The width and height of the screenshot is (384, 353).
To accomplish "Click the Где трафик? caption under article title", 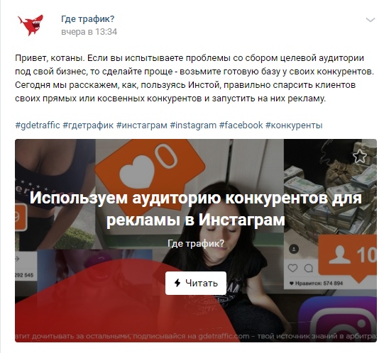I will click(x=196, y=243).
